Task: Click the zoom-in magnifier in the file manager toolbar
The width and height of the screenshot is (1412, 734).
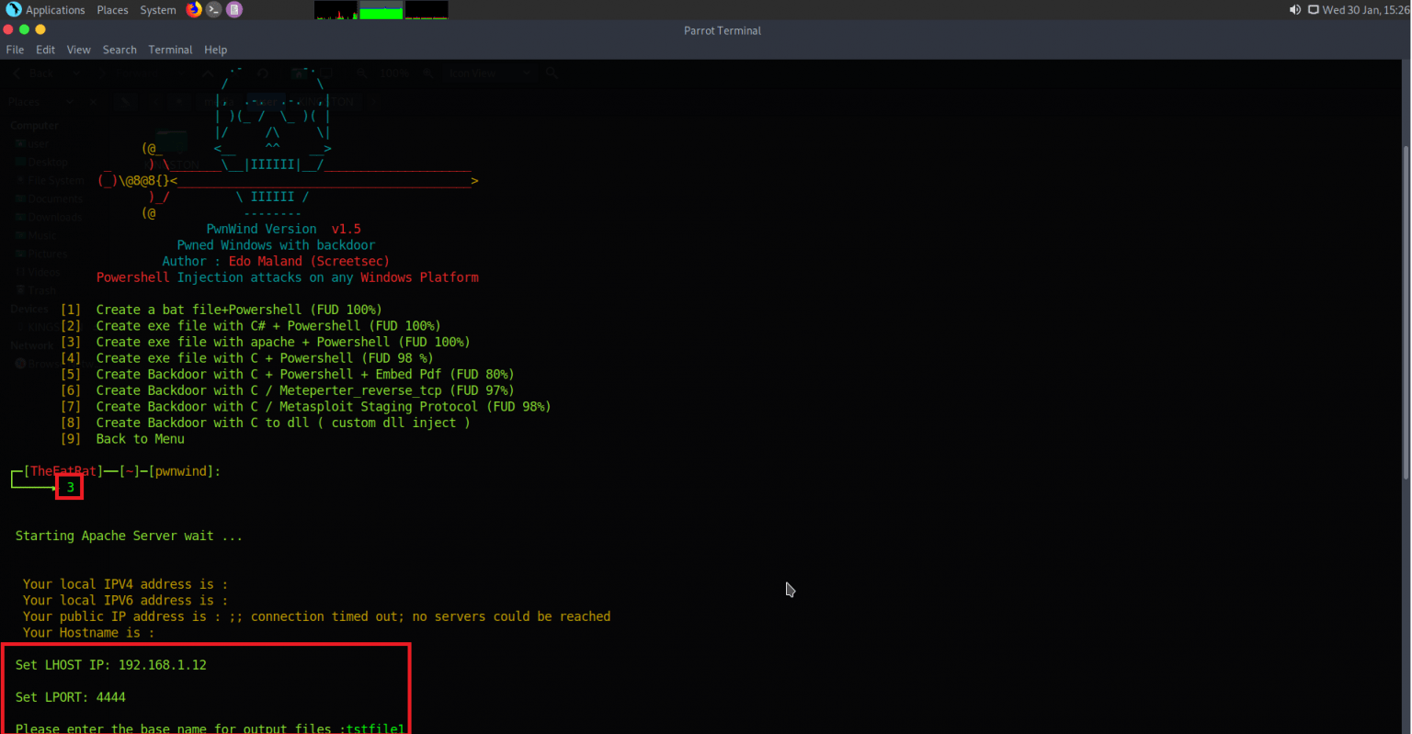Action: pos(427,73)
